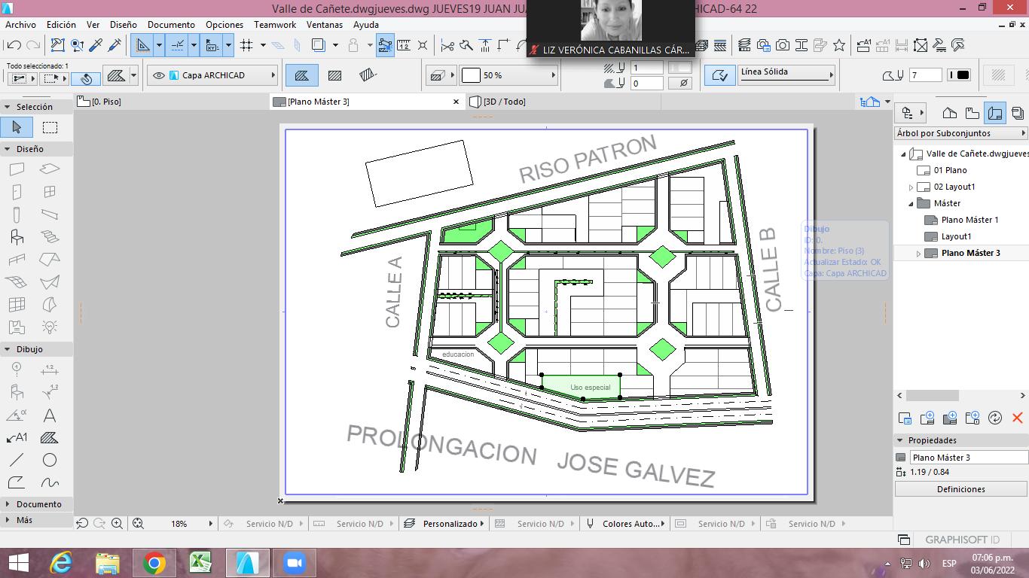1029x578 pixels.
Task: Switch to the [0. Piso] tab
Action: pyautogui.click(x=172, y=102)
